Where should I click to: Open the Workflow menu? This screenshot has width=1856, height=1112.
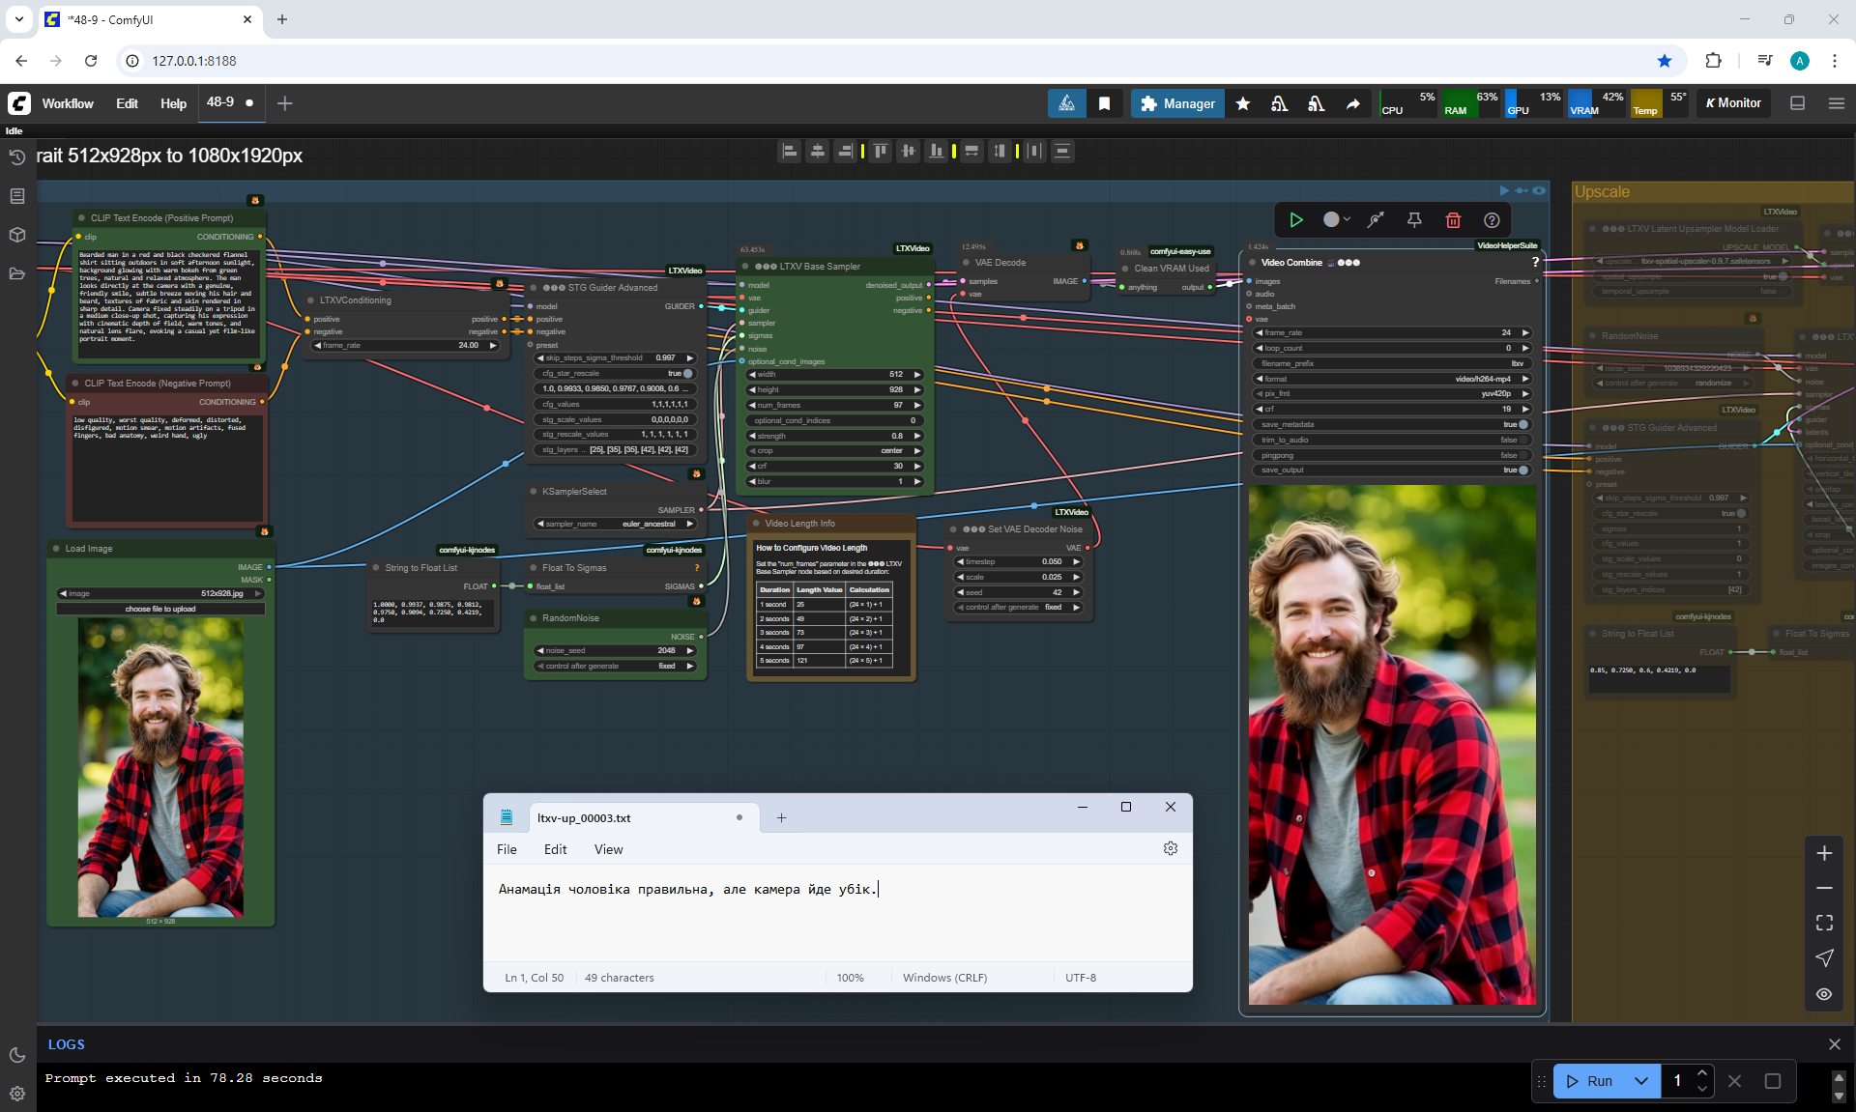coord(68,103)
